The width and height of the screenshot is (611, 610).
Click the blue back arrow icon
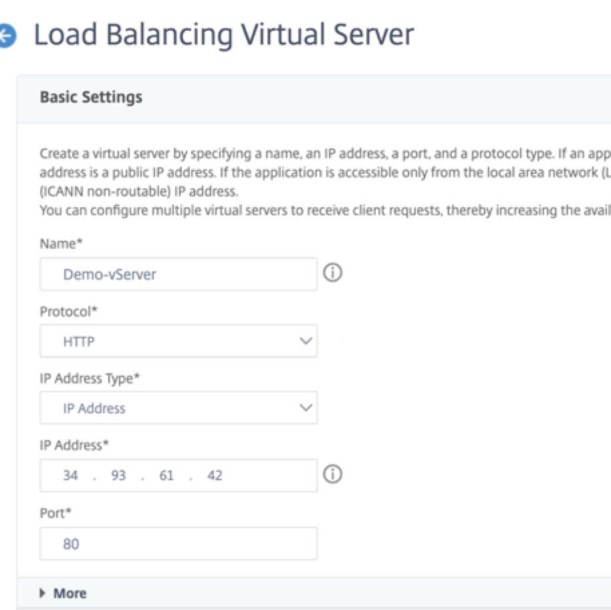(x=7, y=36)
